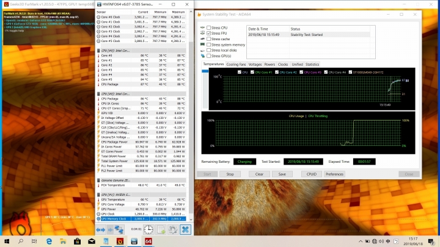Reset HWiNFO timer with the clock icon
This screenshot has width=440, height=247.
point(148,230)
